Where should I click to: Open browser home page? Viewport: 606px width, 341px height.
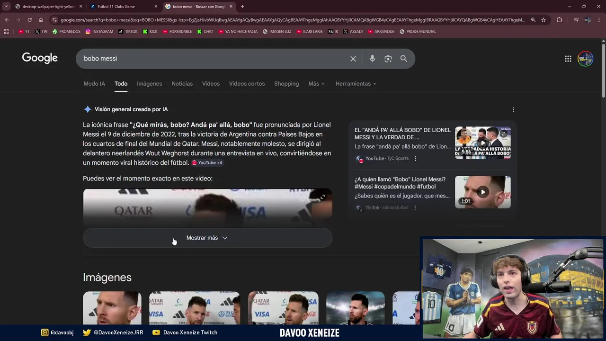(x=41, y=20)
